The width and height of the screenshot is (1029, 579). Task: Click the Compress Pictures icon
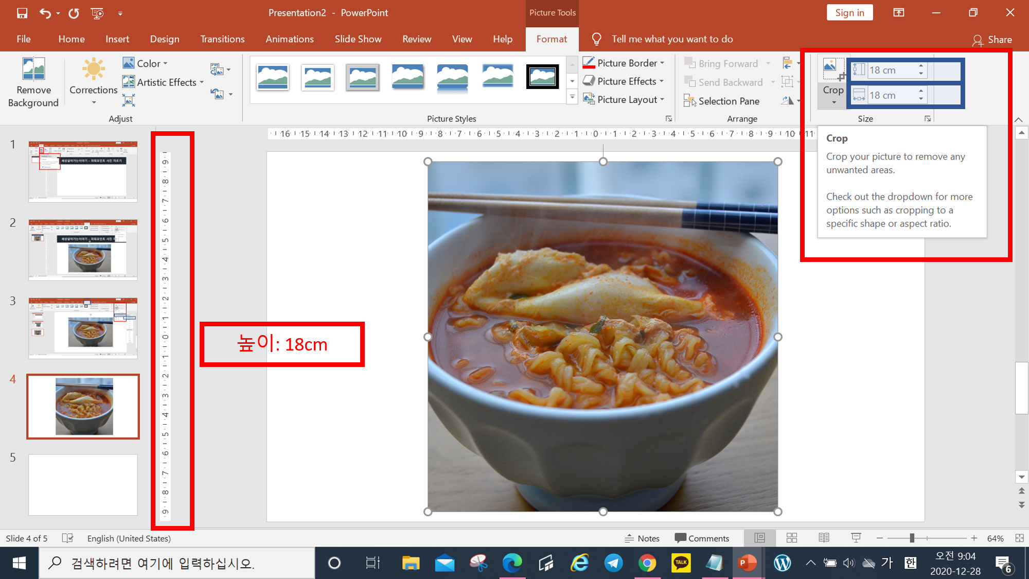point(129,100)
